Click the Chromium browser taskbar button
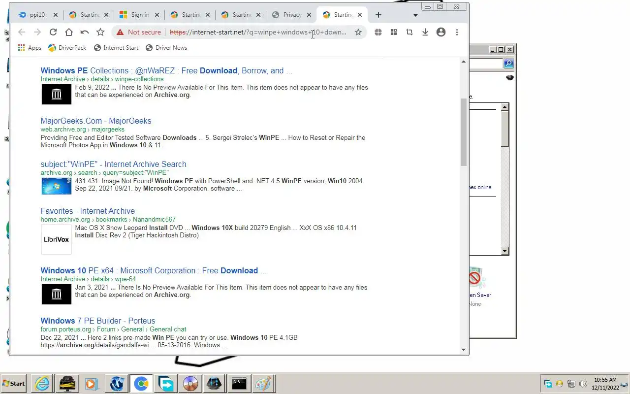 (141, 384)
